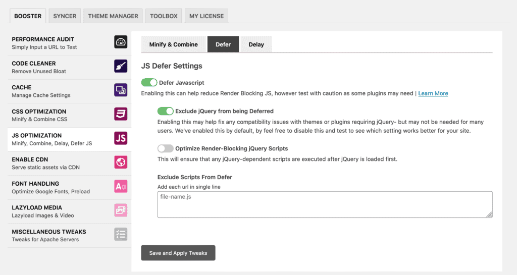The image size is (517, 275).
Task: Click 'Simply Input a URL to Test' subtitle
Action: coord(44,47)
